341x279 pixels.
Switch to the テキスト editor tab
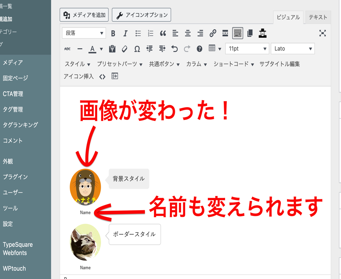click(x=318, y=17)
